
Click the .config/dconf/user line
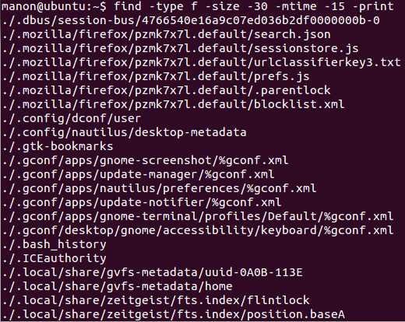tap(72, 118)
